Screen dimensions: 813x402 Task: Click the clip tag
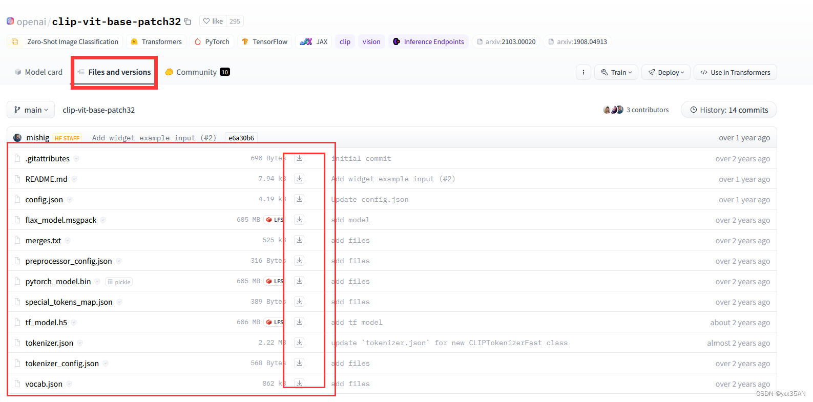(x=345, y=41)
